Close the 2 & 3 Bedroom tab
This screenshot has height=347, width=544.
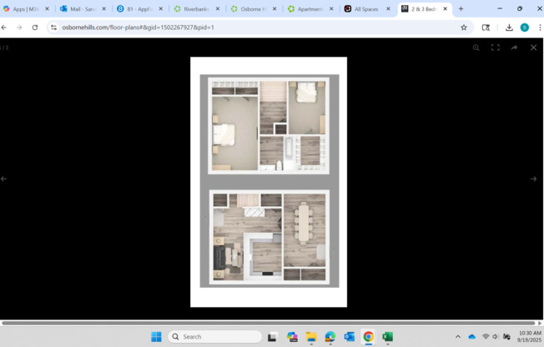pyautogui.click(x=445, y=9)
